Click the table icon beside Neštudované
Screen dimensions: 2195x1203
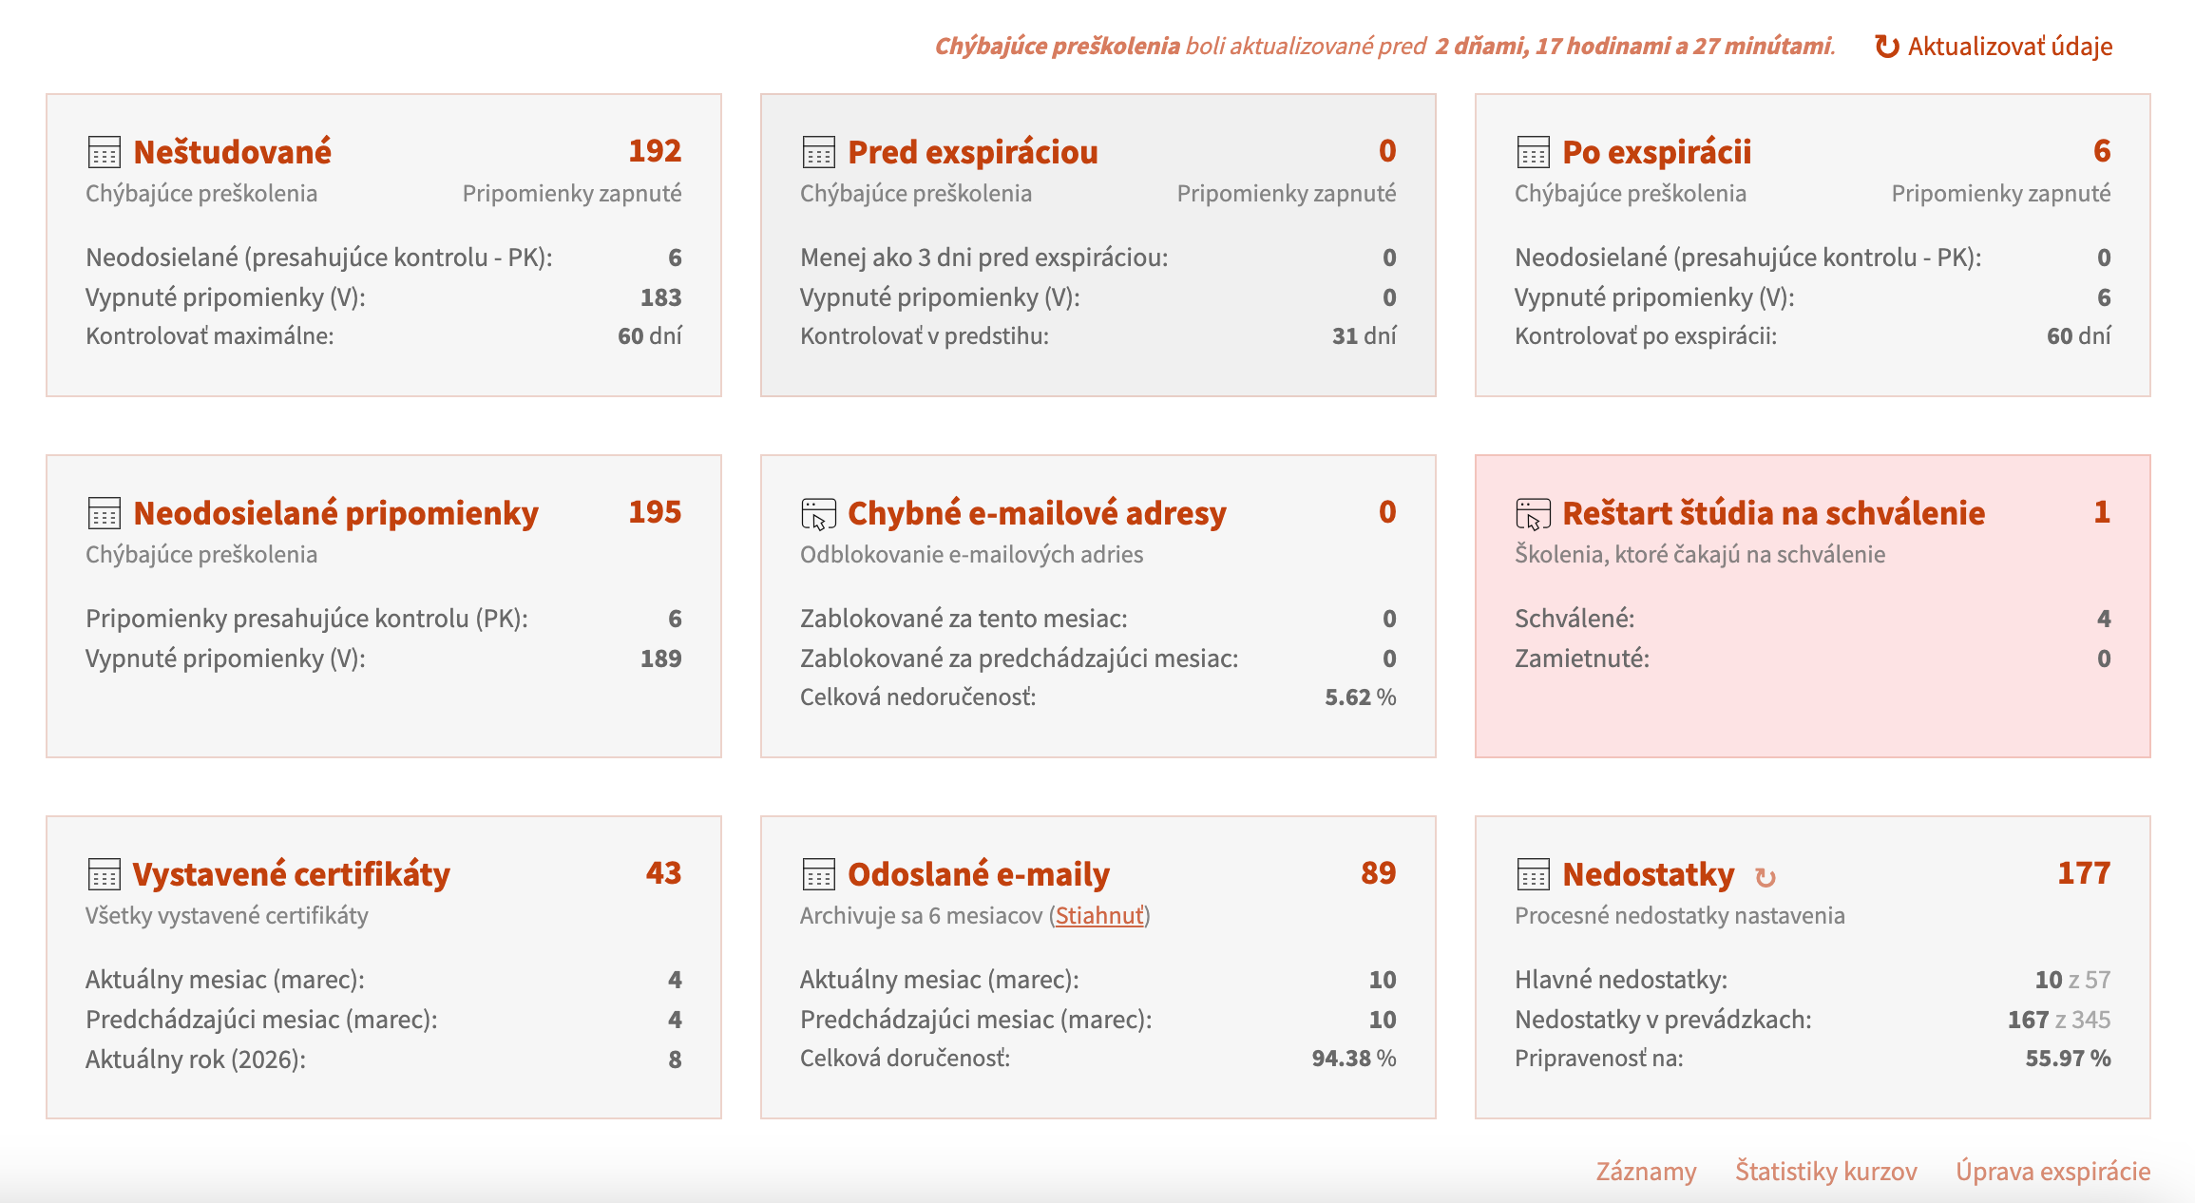pos(104,152)
